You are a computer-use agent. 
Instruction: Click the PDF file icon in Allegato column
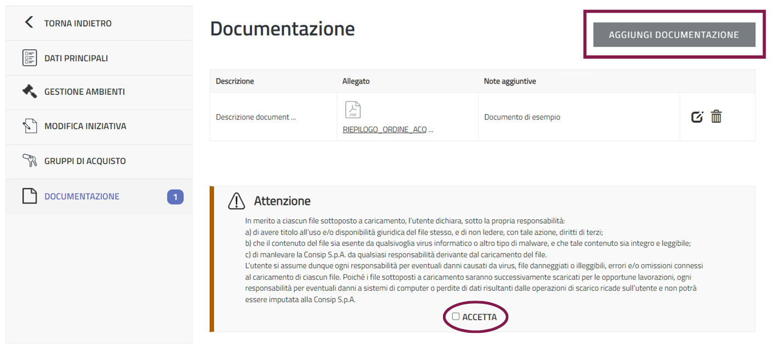(x=353, y=110)
